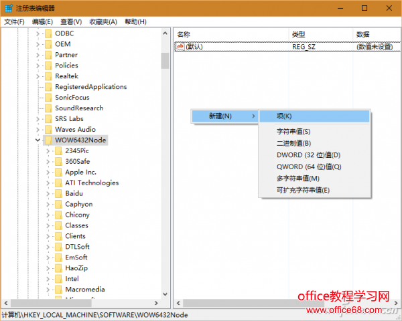Click the EmSoft folder icon
402x321 pixels.
58,257
